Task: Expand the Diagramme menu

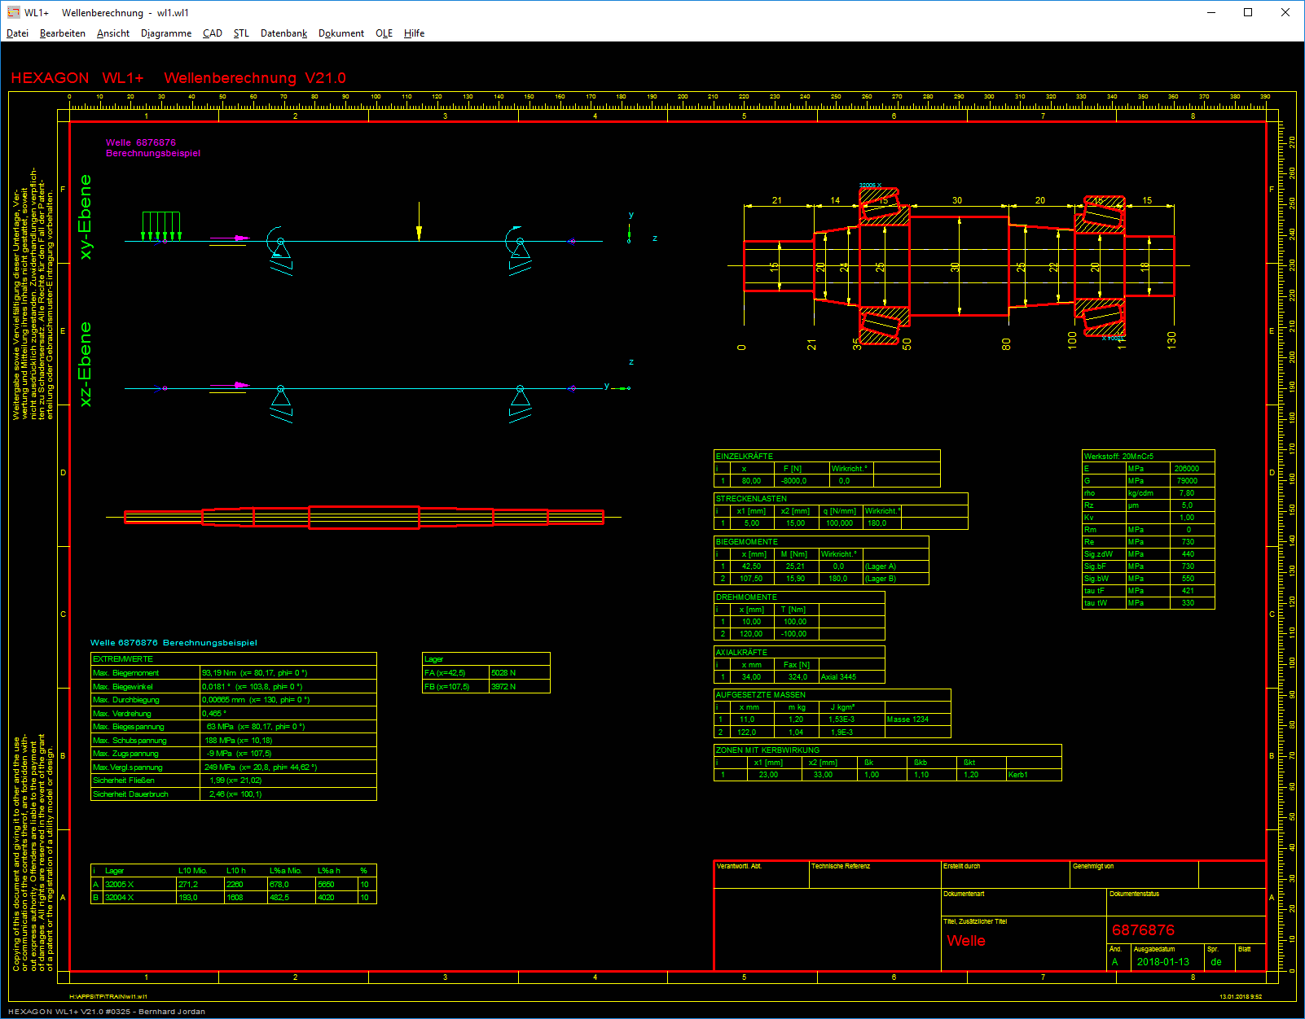Action: click(x=166, y=33)
